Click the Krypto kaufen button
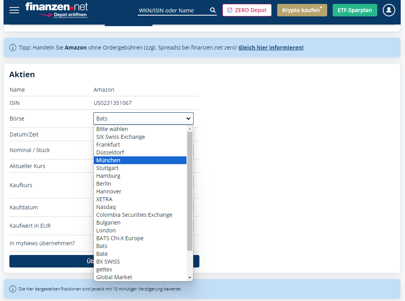Screen dimensions: 405x301 302,10
